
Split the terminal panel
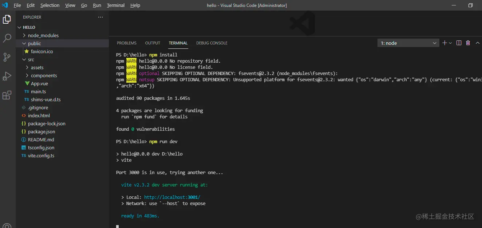pyautogui.click(x=459, y=43)
